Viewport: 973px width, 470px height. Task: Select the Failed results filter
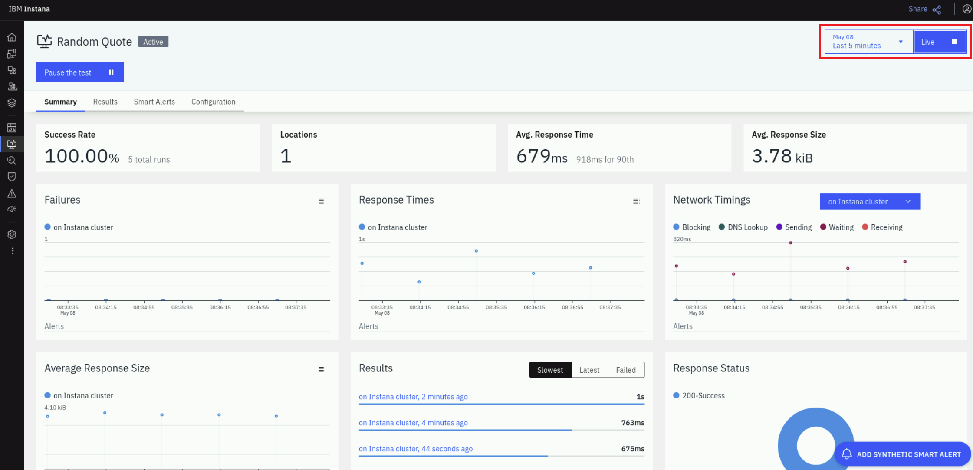click(x=626, y=370)
